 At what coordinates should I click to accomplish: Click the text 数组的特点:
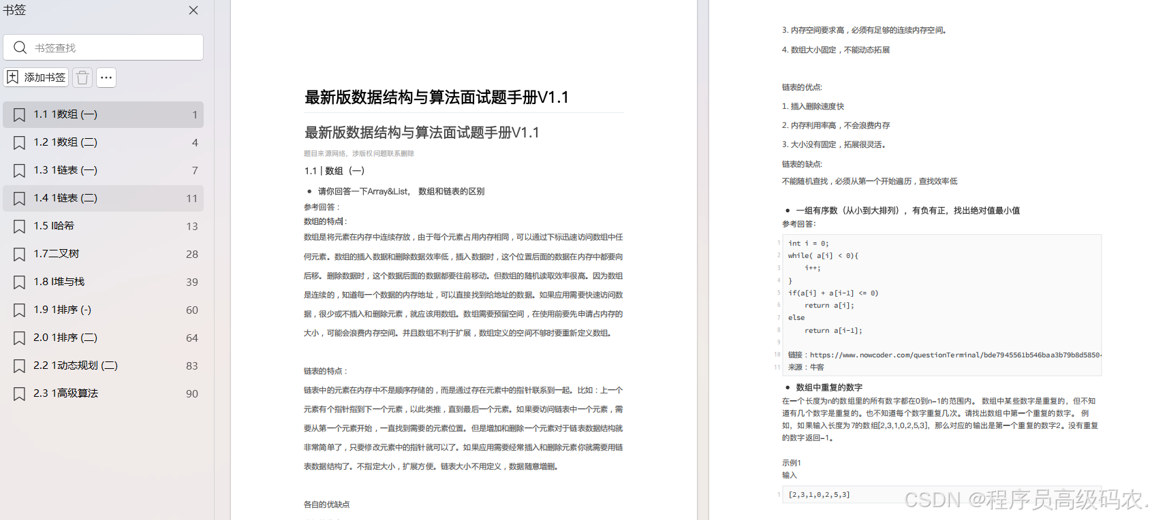click(x=326, y=221)
